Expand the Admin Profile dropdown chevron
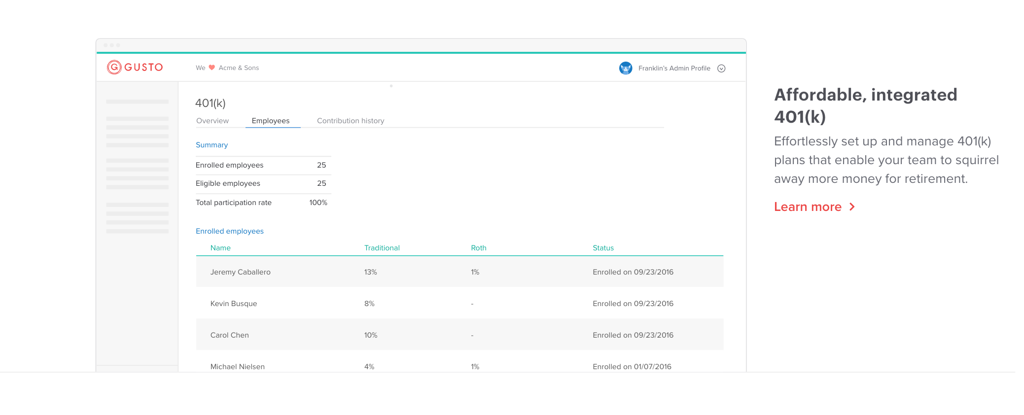The width and height of the screenshot is (1024, 415). point(721,69)
